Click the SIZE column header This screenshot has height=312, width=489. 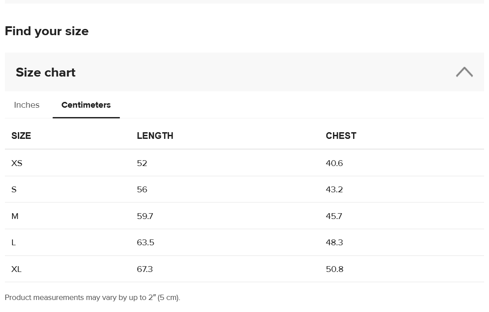pyautogui.click(x=21, y=136)
